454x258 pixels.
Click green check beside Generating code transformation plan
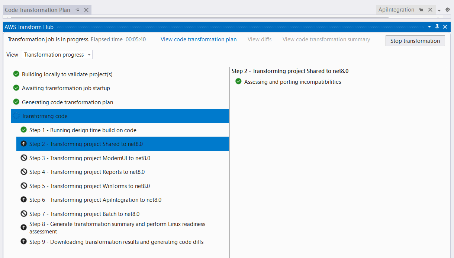(16, 102)
